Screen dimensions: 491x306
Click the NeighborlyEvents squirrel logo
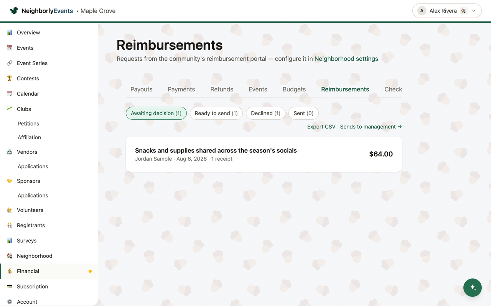[14, 11]
